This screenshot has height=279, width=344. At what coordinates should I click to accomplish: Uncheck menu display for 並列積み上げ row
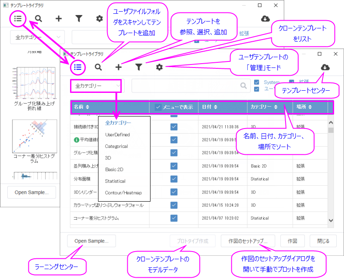(174, 166)
